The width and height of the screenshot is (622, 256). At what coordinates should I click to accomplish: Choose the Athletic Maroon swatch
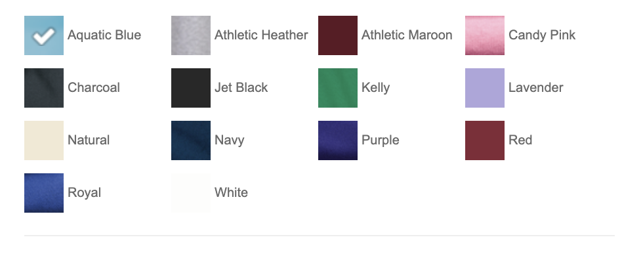pyautogui.click(x=338, y=35)
